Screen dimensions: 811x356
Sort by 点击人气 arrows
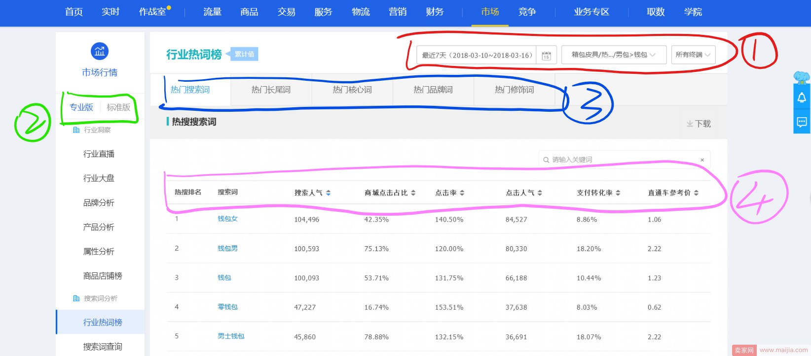540,193
